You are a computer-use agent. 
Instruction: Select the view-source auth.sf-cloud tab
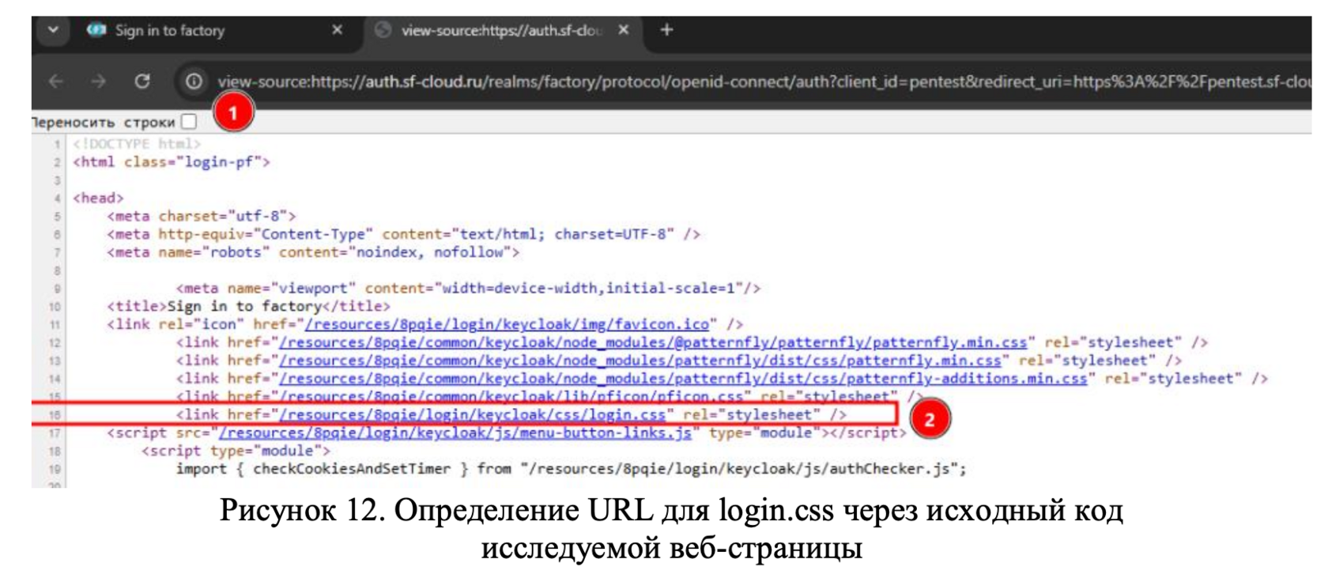(x=502, y=31)
